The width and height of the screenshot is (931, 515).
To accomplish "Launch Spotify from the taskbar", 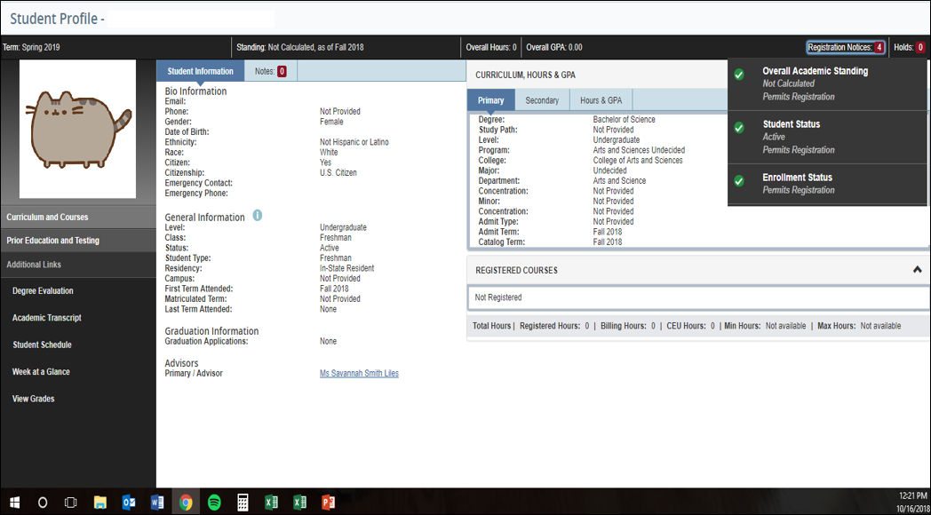I will click(x=214, y=503).
